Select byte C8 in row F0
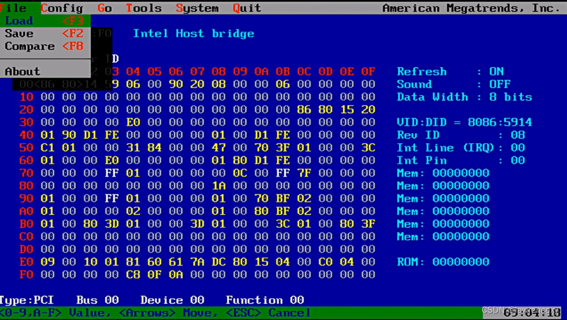 coord(133,275)
